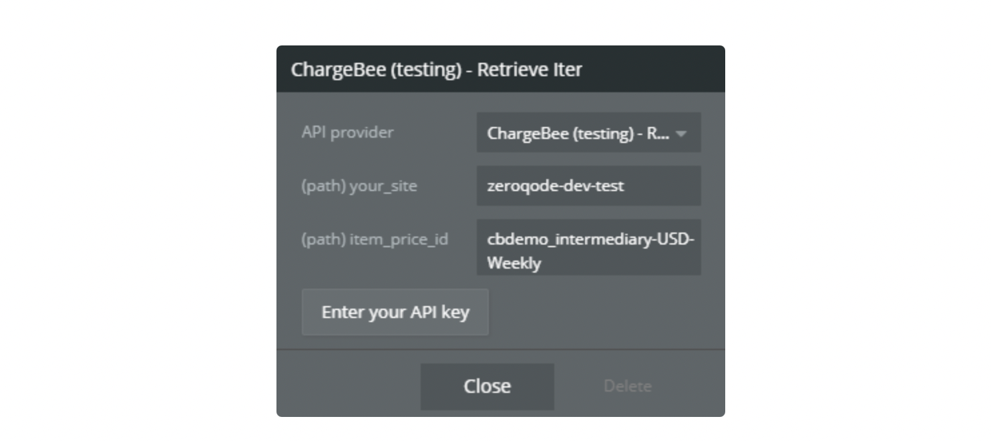Click the API provider dropdown caret arrow

(x=681, y=134)
